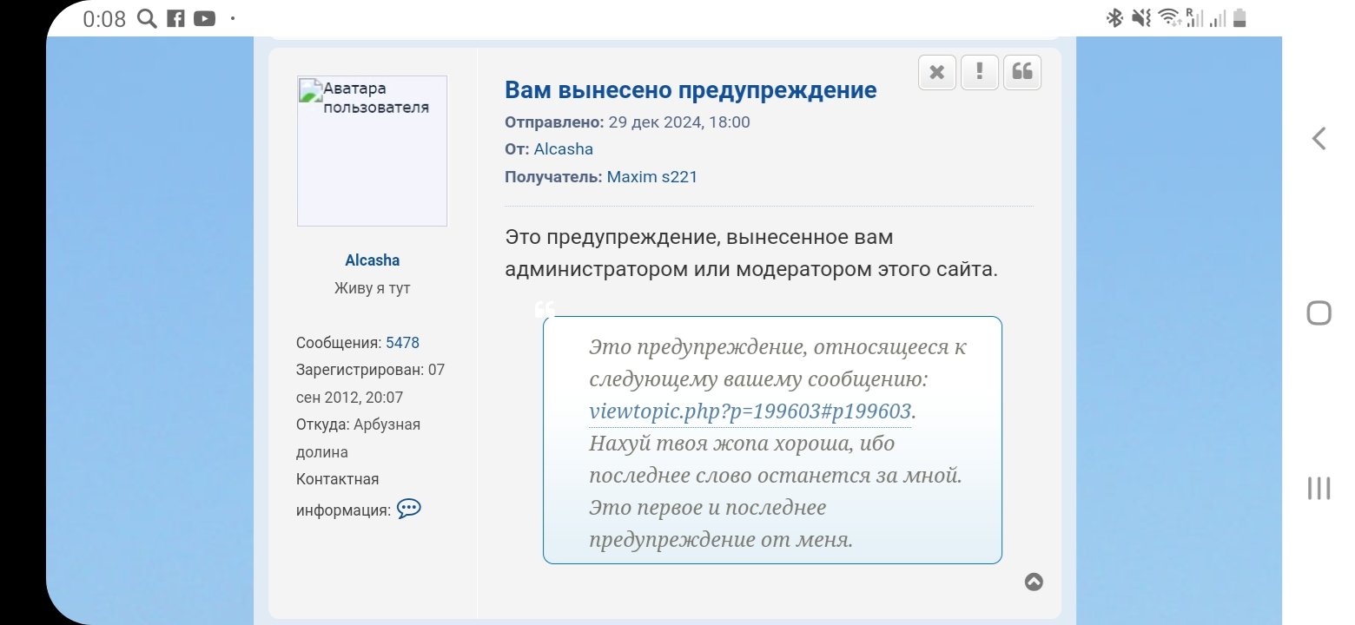Follow the viewtopic.php?p=199603 link
The image size is (1355, 625).
pyautogui.click(x=750, y=411)
